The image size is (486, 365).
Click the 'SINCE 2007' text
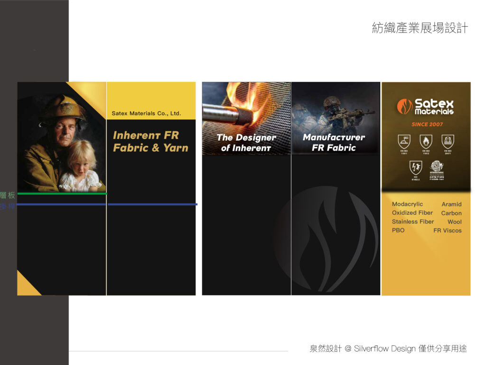pyautogui.click(x=427, y=124)
